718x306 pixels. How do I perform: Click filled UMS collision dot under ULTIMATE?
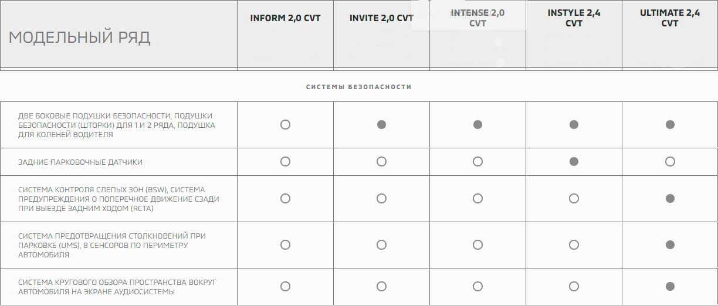[670, 244]
